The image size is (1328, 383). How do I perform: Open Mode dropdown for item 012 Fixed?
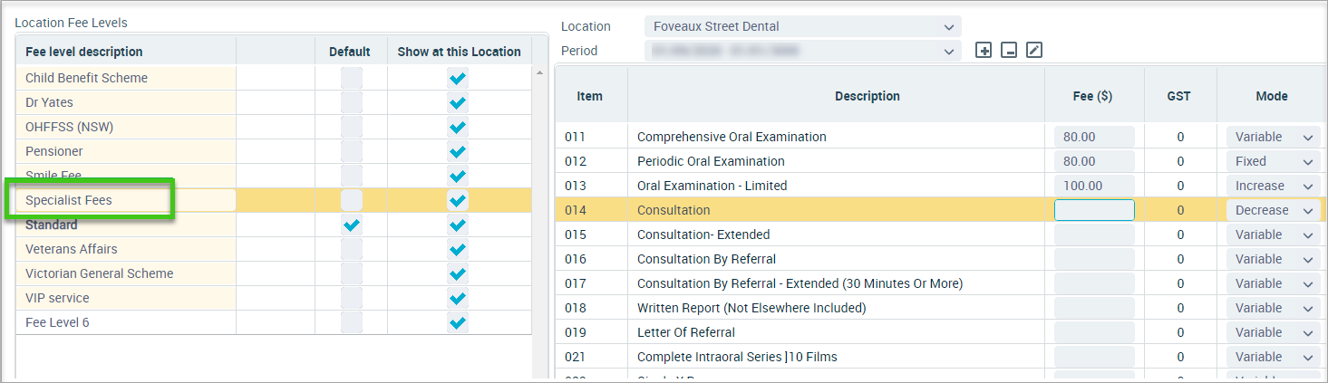click(1273, 161)
